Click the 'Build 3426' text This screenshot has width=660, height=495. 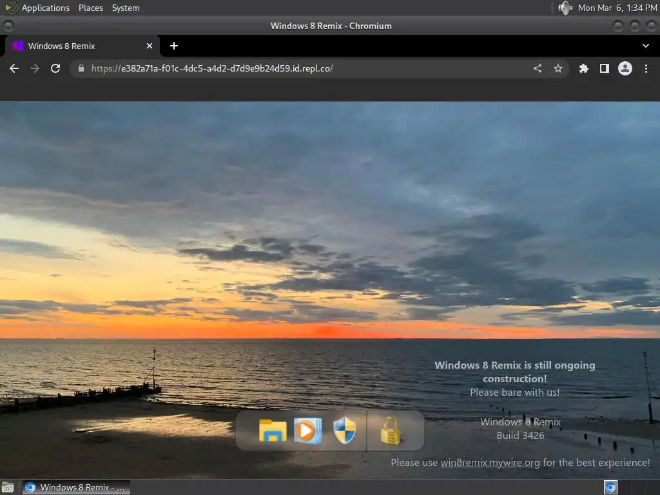520,436
